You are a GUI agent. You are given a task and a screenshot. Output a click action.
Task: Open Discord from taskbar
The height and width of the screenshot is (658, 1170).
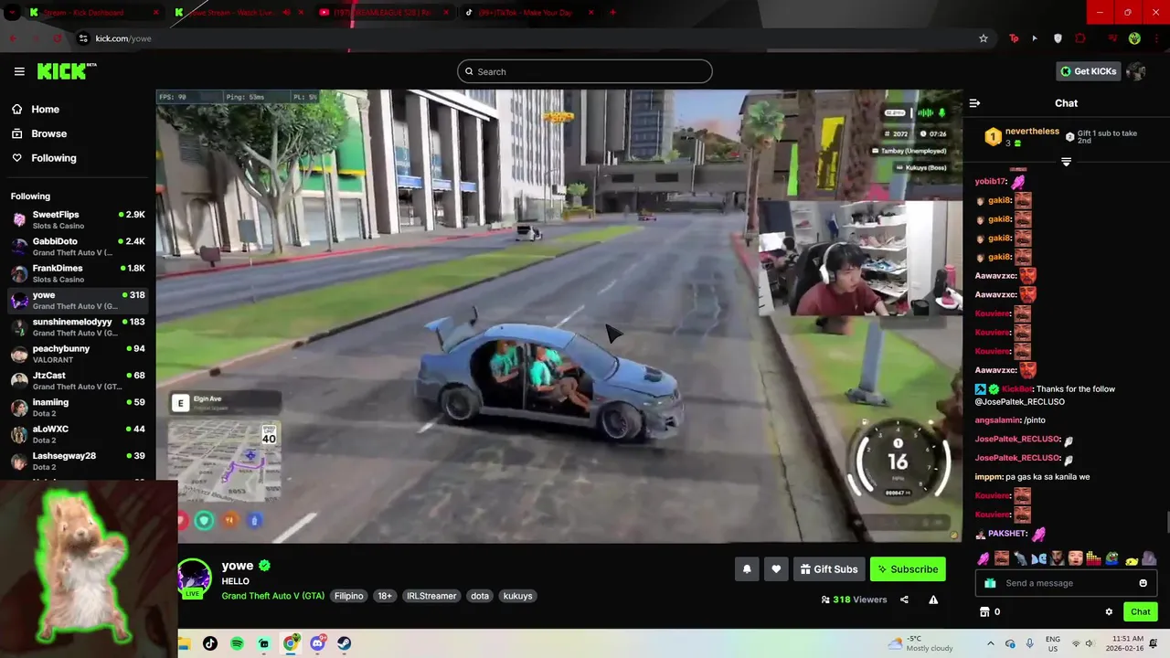pos(317,643)
